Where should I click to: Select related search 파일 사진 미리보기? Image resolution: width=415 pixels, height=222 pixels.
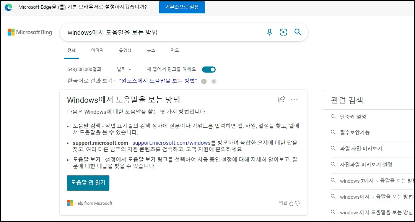(x=361, y=149)
